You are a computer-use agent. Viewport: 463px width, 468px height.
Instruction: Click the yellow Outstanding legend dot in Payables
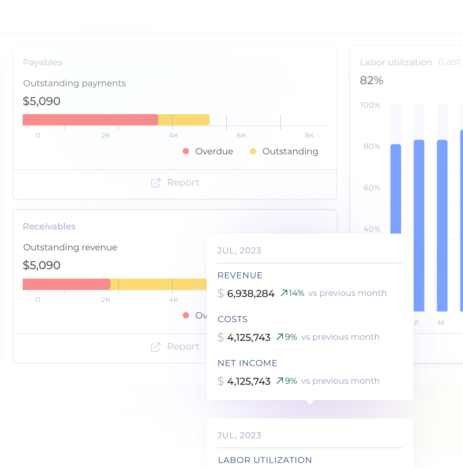coord(253,151)
